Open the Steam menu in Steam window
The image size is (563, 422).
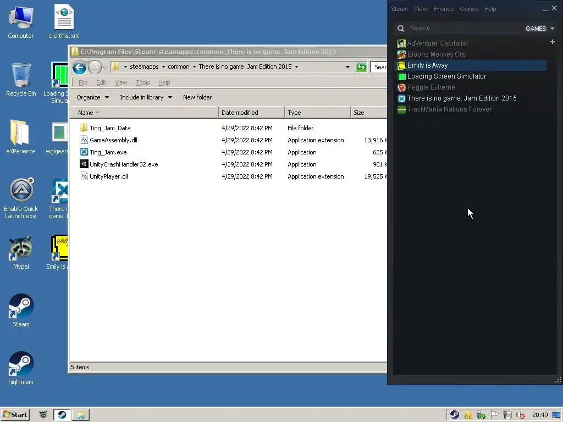[399, 9]
